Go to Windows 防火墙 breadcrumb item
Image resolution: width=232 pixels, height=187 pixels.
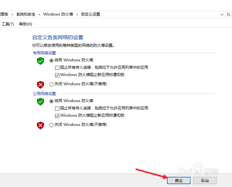coord(58,14)
